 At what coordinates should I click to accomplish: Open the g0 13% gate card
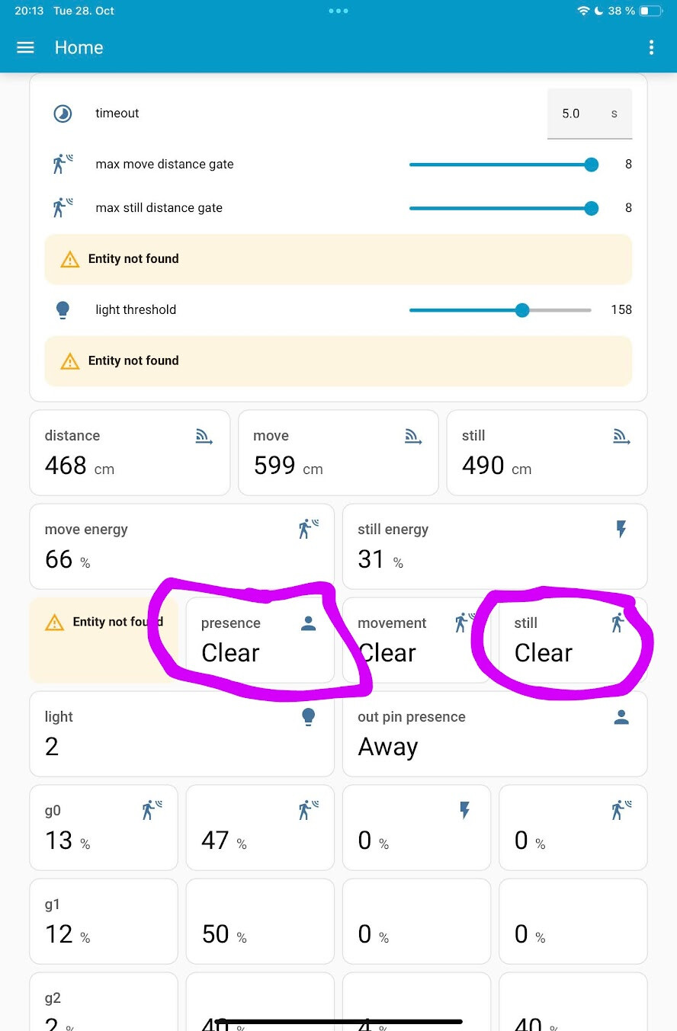point(103,827)
